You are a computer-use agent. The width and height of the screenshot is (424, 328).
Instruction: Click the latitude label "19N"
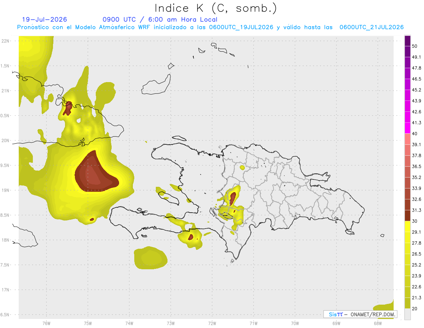point(6,190)
